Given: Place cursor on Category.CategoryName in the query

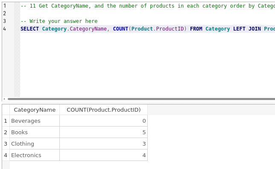Looking at the screenshot, I should (74, 29).
